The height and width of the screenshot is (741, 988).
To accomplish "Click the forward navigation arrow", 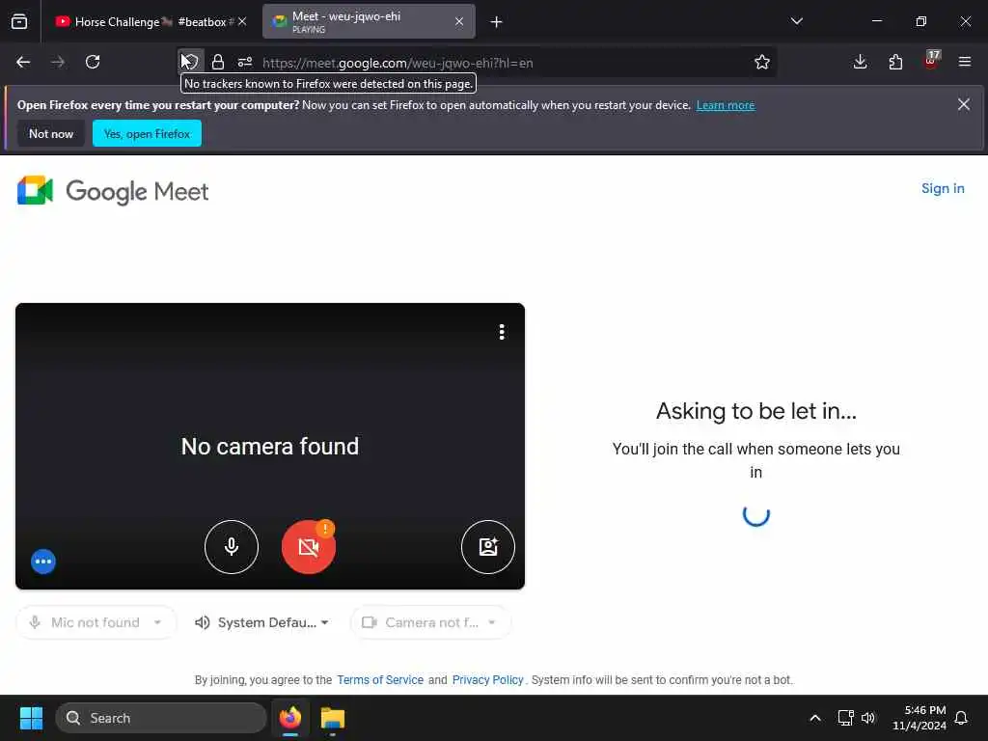I will point(58,63).
